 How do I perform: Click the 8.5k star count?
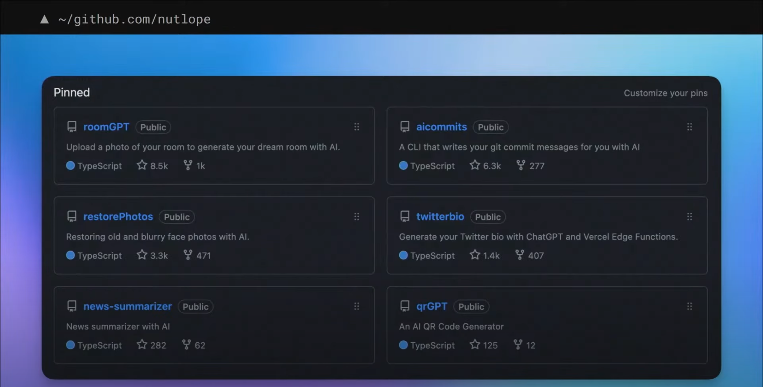[x=159, y=166]
